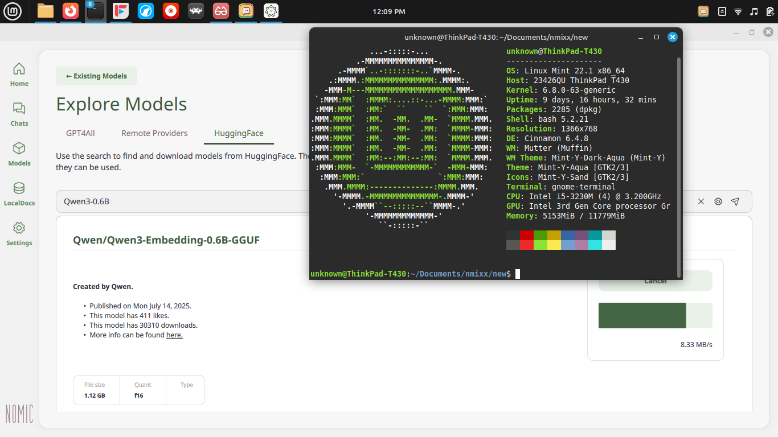Screen dimensions: 778x437
Task: Click the 'Memory: 5153MiB / 11779MiB' line
Action: [x=566, y=216]
